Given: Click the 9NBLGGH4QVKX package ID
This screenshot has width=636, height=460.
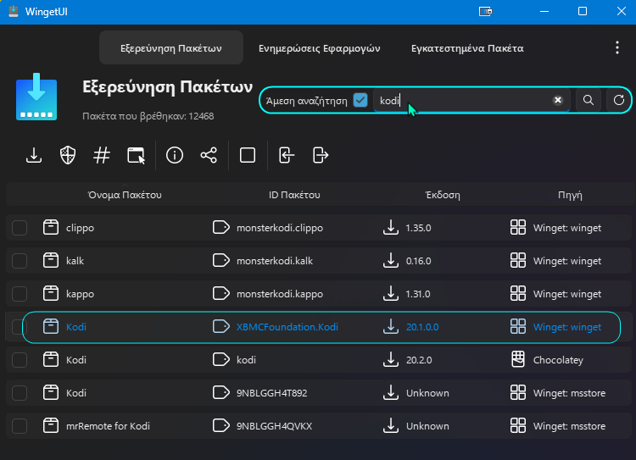Looking at the screenshot, I should [274, 426].
